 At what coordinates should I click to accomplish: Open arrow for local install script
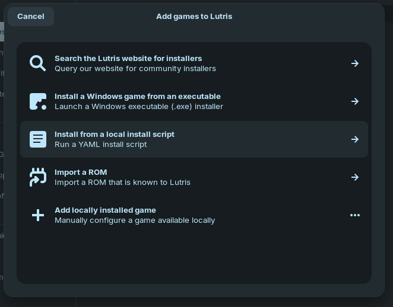(355, 139)
